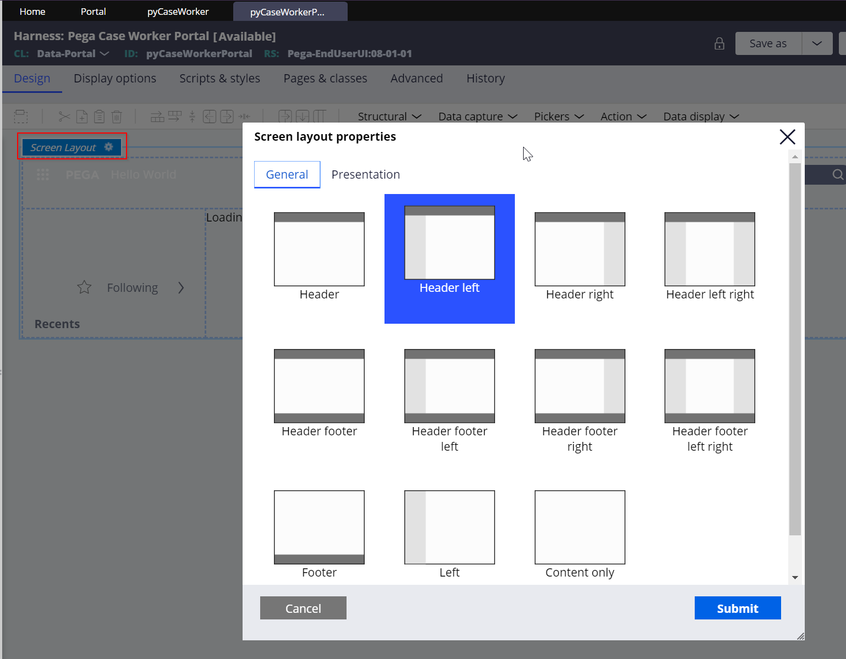This screenshot has width=846, height=659.
Task: Click the search magnifier icon on canvas header
Action: point(838,174)
